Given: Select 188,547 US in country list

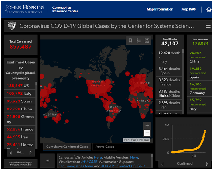Looking at the screenshot, I should coord(20,85).
